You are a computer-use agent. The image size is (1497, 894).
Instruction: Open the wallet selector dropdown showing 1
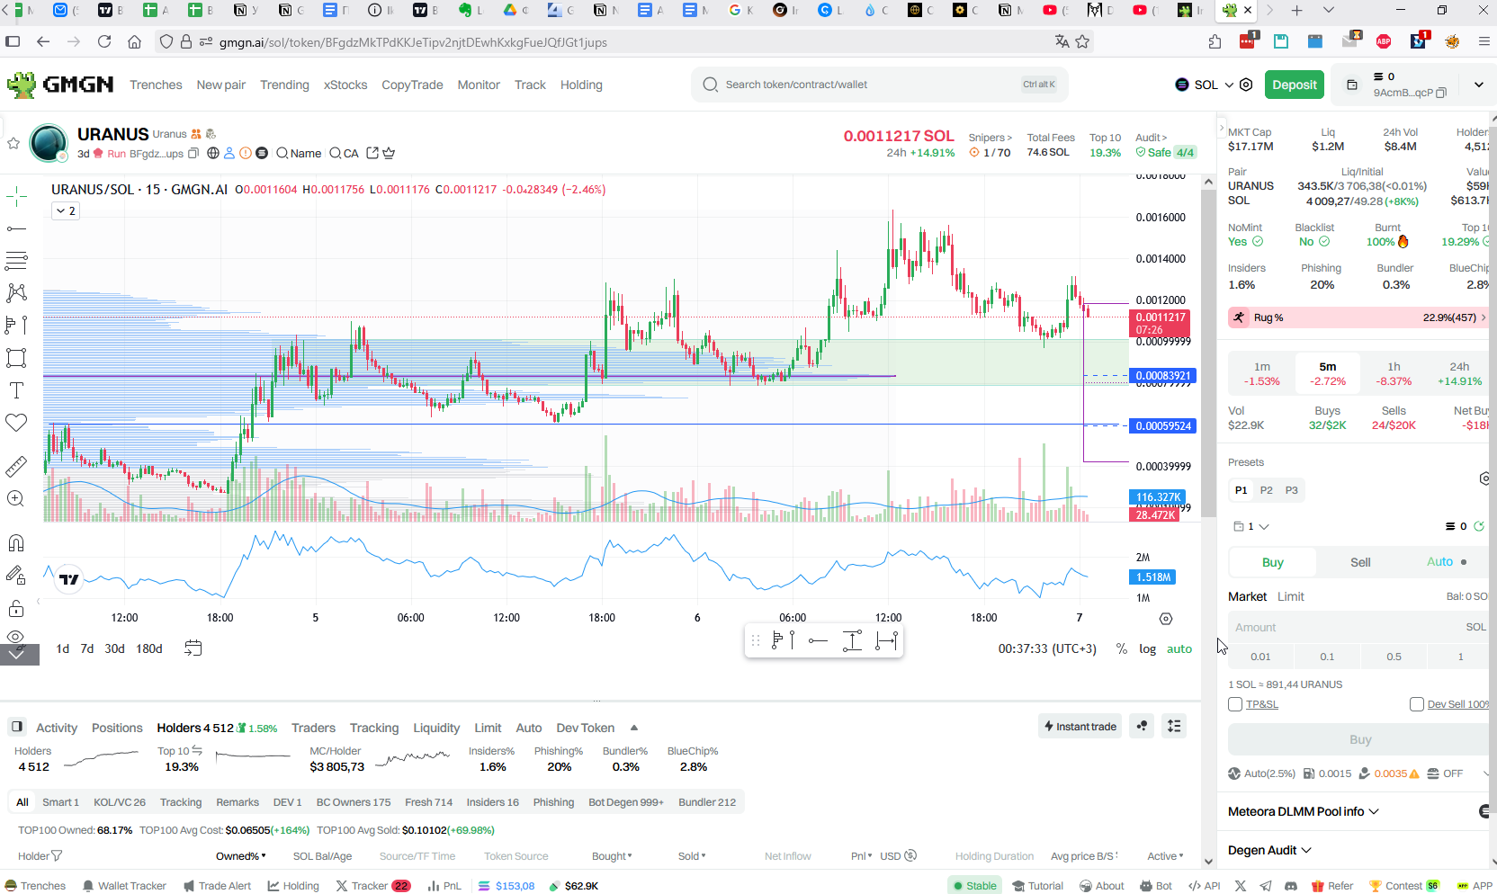tap(1251, 526)
